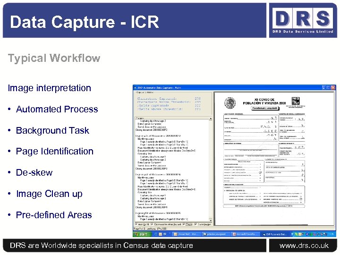Click the taskbar clock

tap(331, 234)
